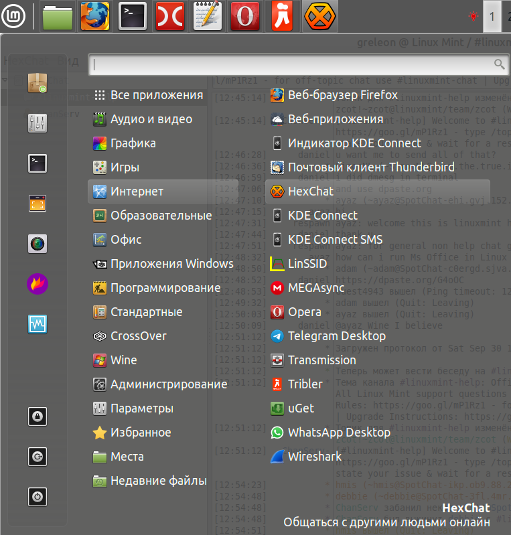Open Firefox from the panel launcher
Image resolution: width=511 pixels, height=535 pixels.
95,16
